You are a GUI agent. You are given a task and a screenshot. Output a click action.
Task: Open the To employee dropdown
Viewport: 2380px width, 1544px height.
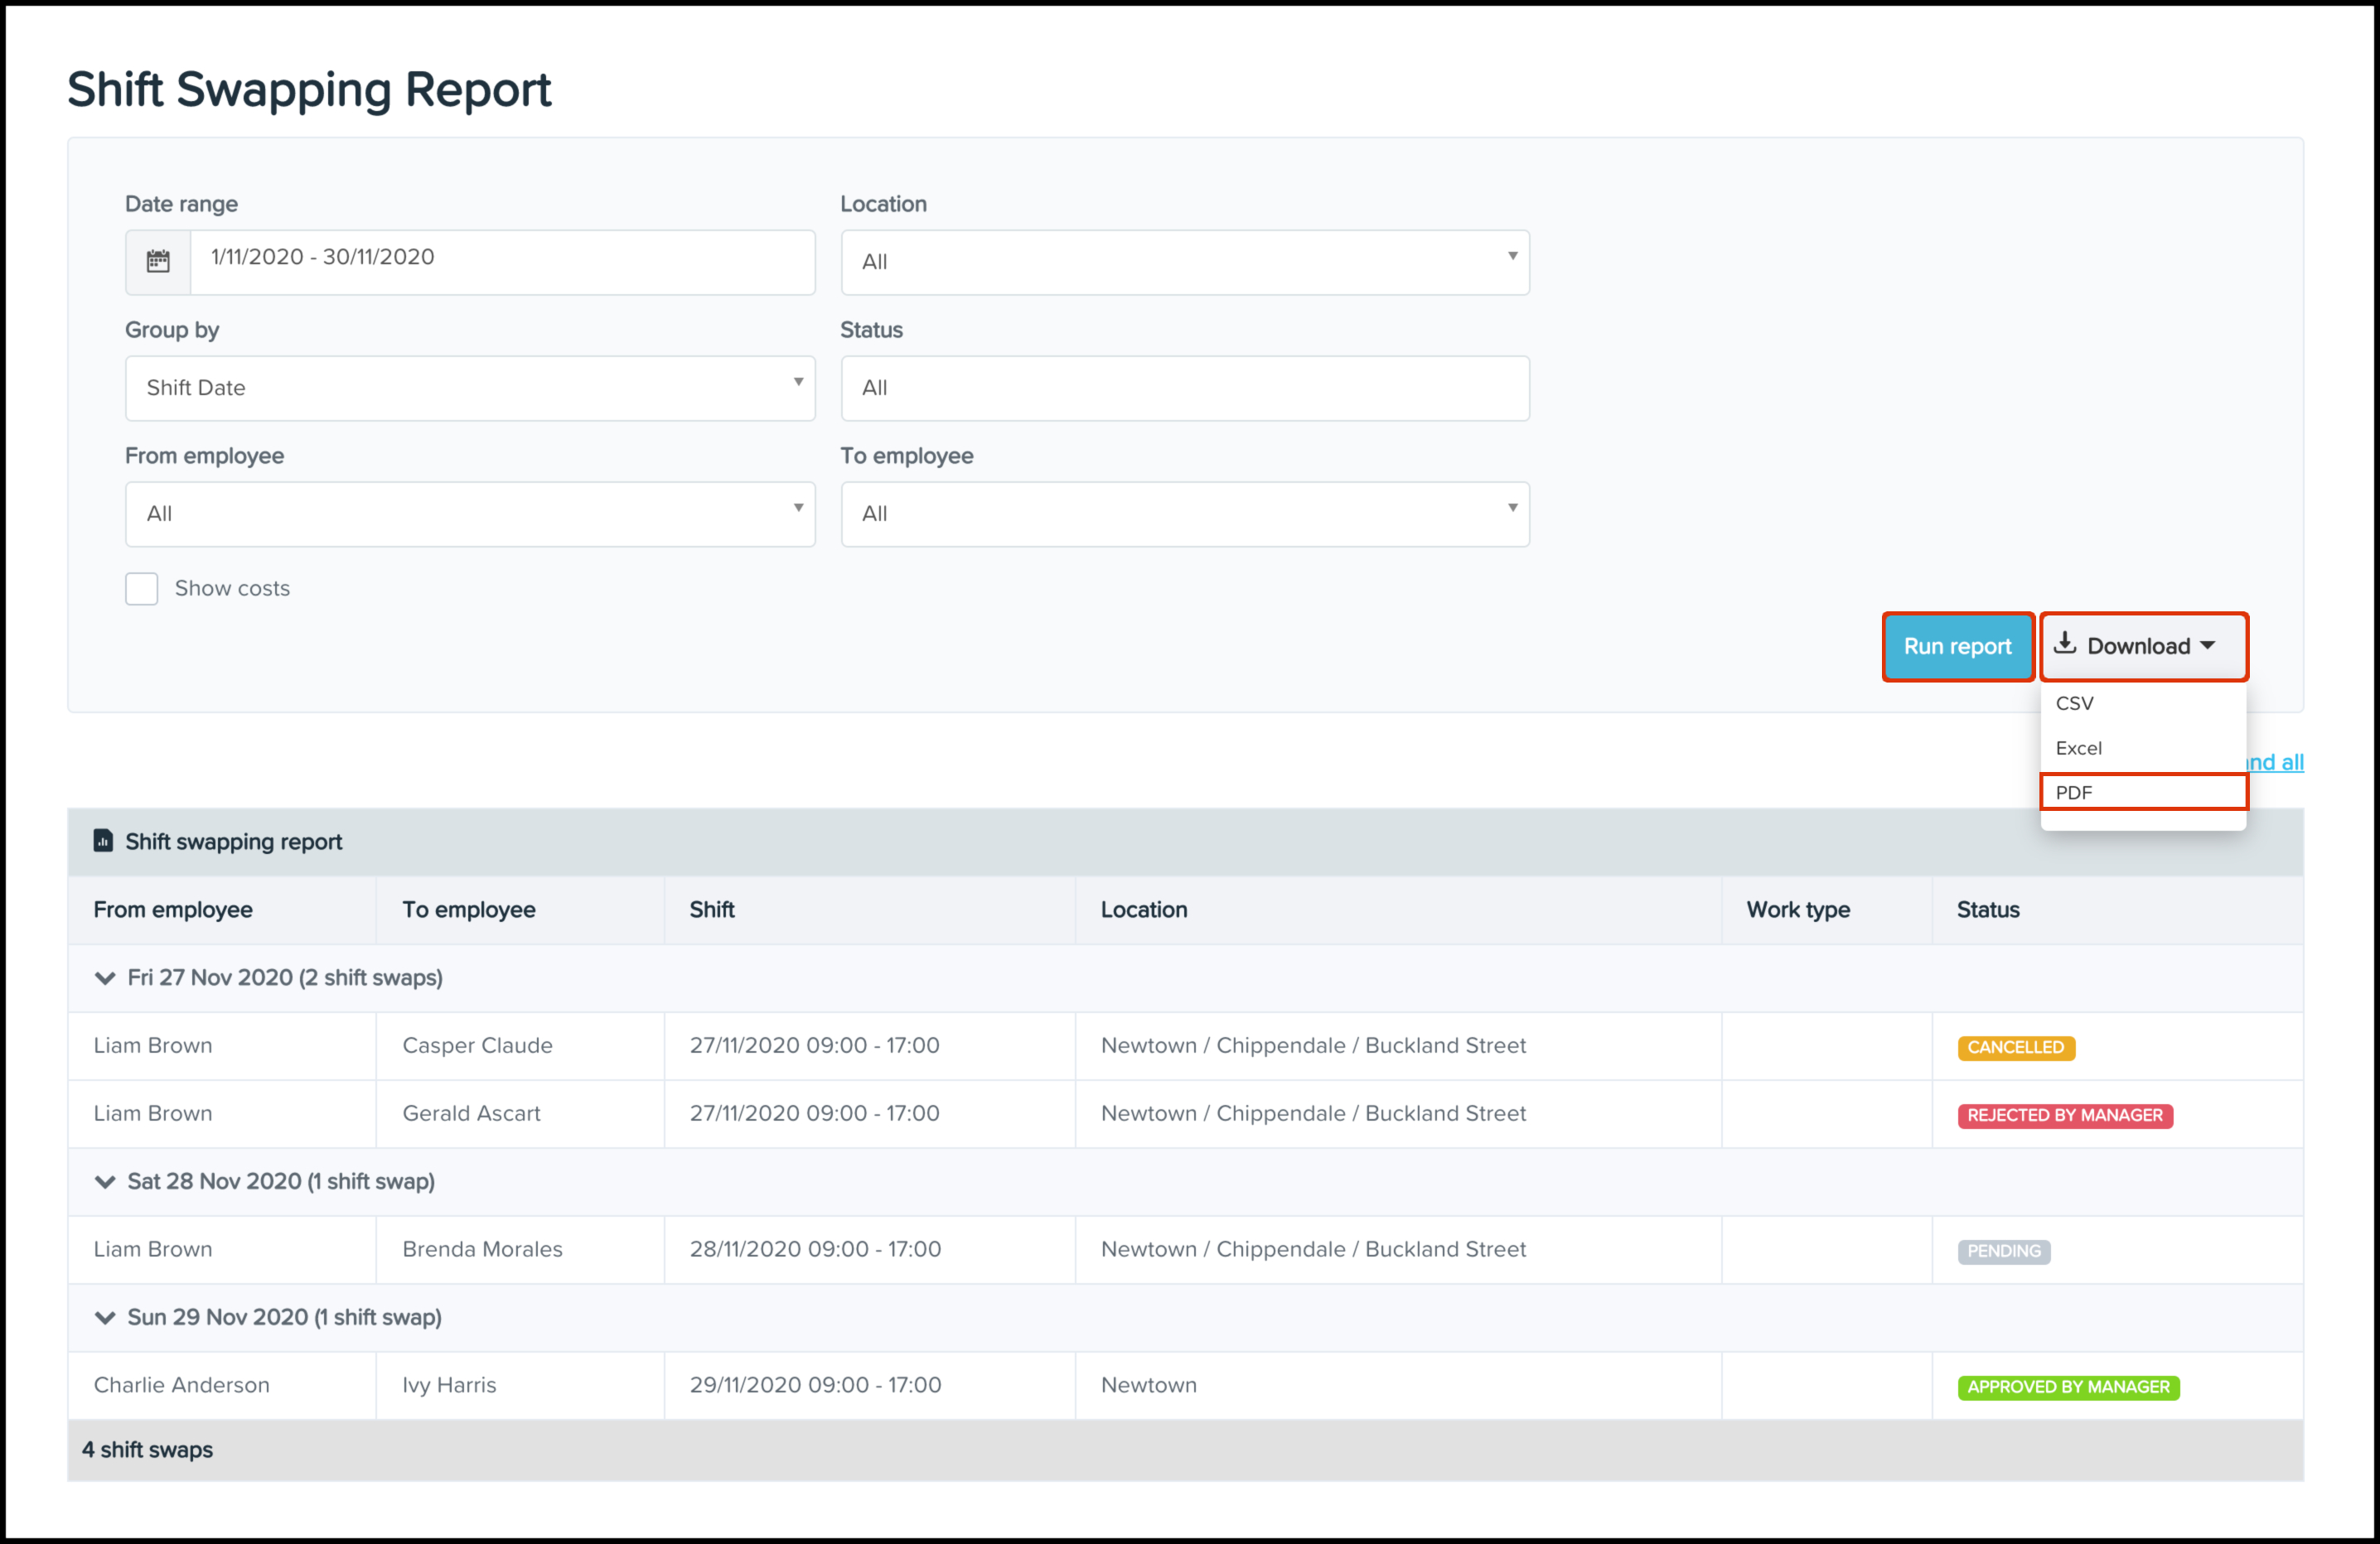1185,514
